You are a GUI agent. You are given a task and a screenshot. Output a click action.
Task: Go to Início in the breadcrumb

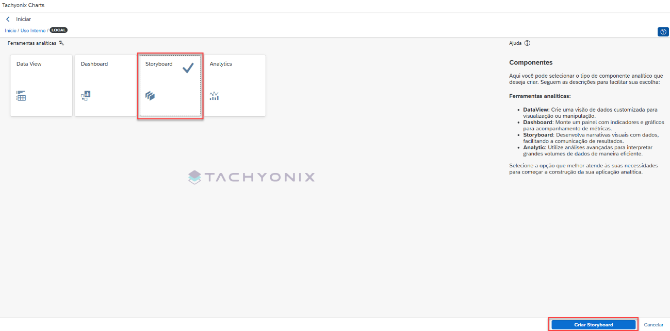pyautogui.click(x=11, y=31)
